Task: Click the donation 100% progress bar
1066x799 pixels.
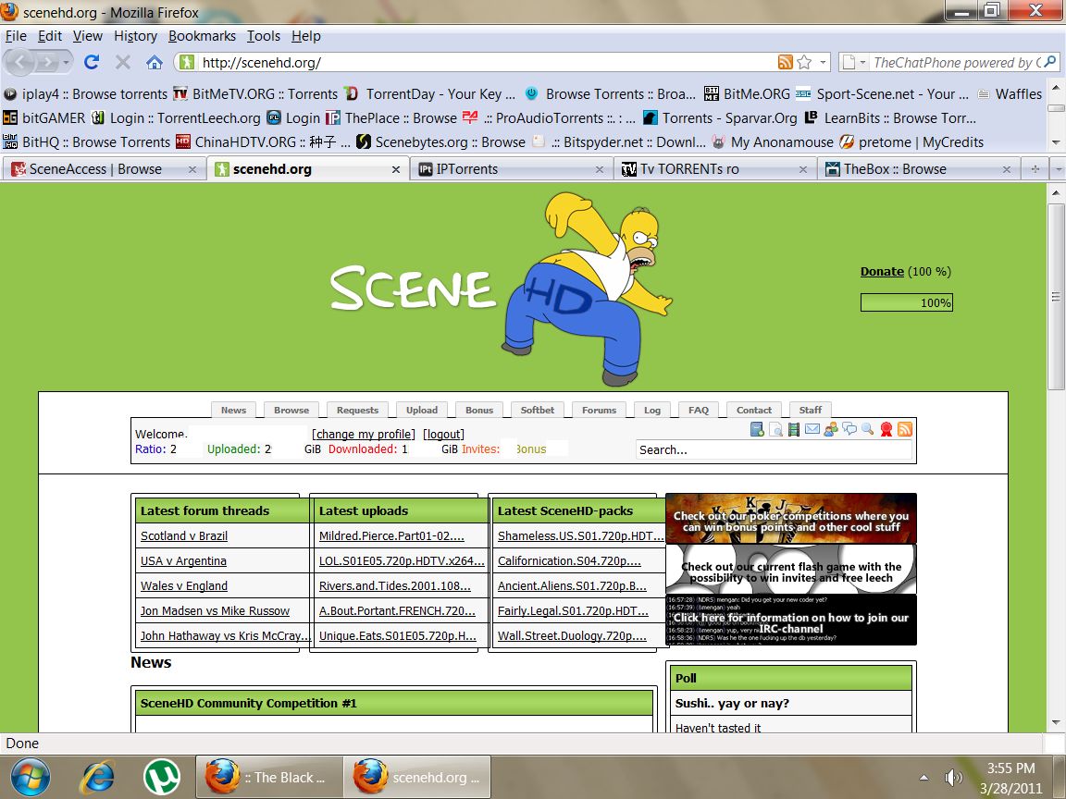Action: (x=906, y=302)
